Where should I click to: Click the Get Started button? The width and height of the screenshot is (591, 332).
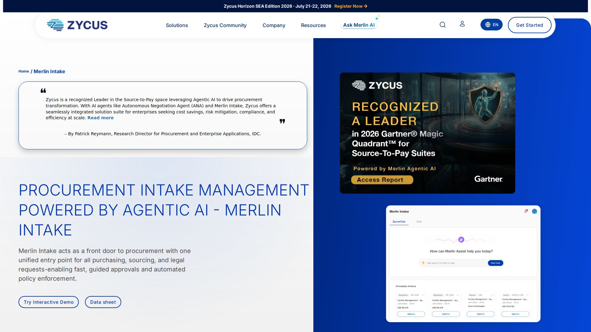coord(529,25)
